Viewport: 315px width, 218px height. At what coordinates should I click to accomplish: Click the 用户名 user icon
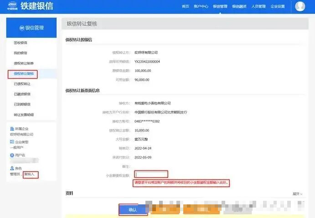click(12, 155)
